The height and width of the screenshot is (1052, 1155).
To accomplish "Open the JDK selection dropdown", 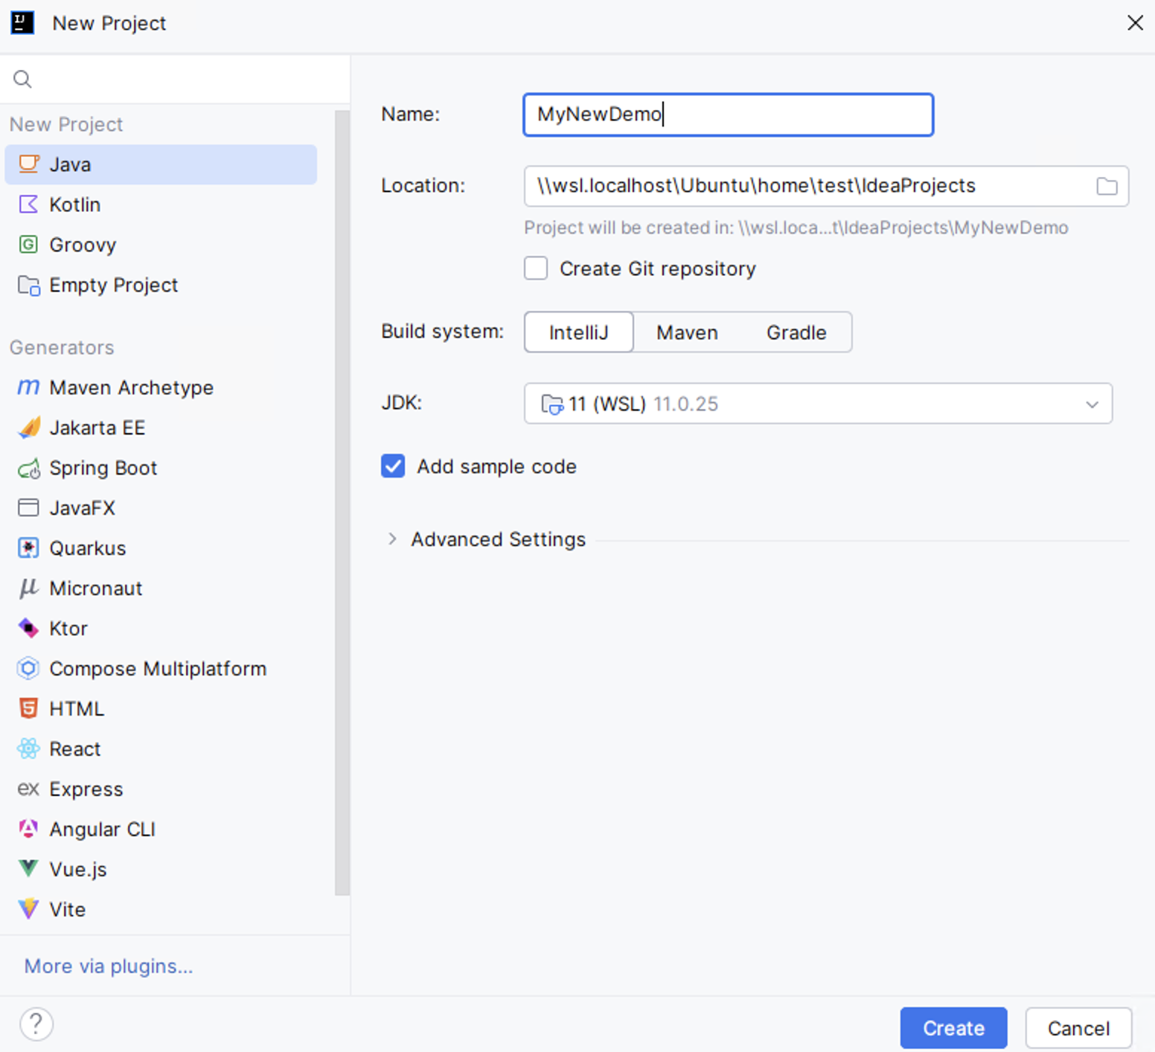I will (1091, 403).
